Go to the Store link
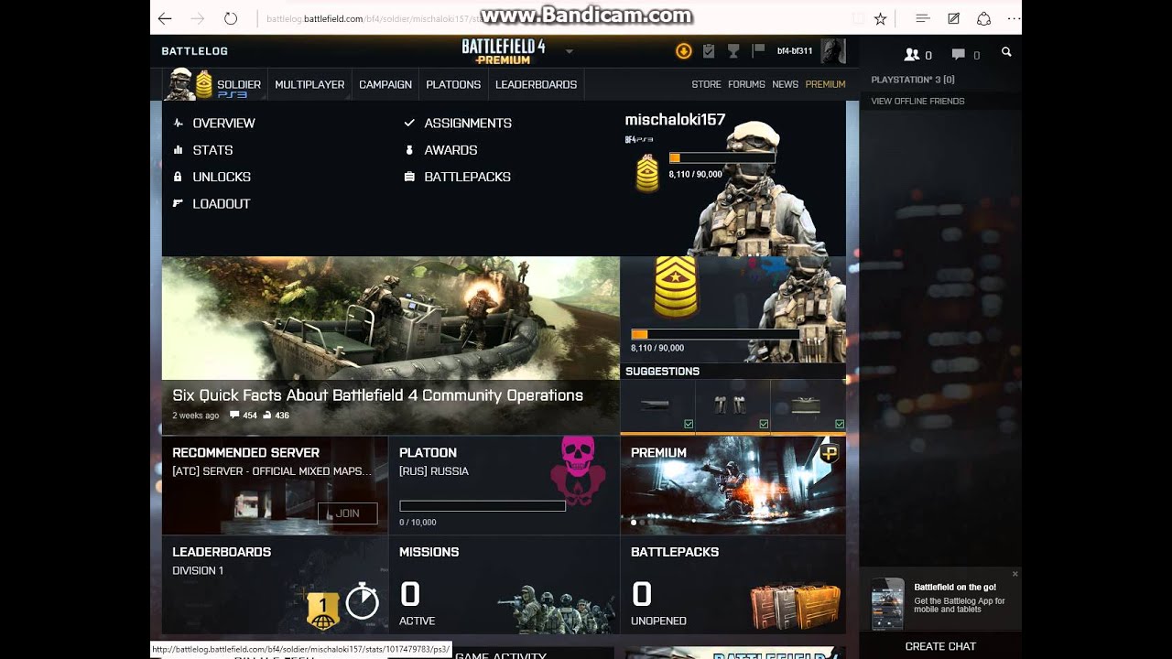Screen dimensions: 1172x659 (706, 84)
